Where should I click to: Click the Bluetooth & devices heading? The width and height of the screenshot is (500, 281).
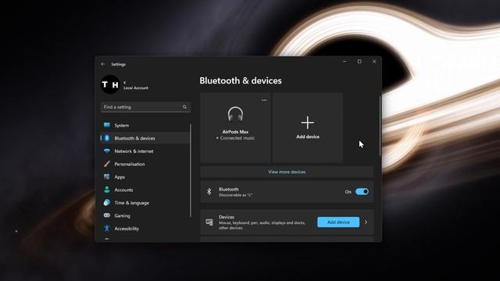tap(241, 80)
